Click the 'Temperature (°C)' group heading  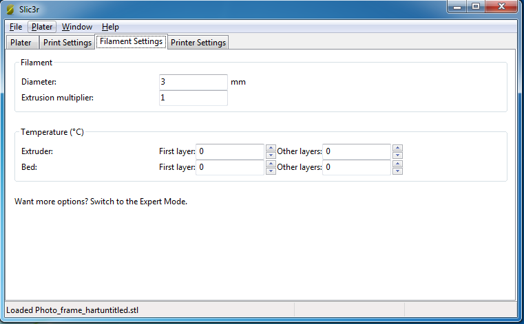pos(52,132)
